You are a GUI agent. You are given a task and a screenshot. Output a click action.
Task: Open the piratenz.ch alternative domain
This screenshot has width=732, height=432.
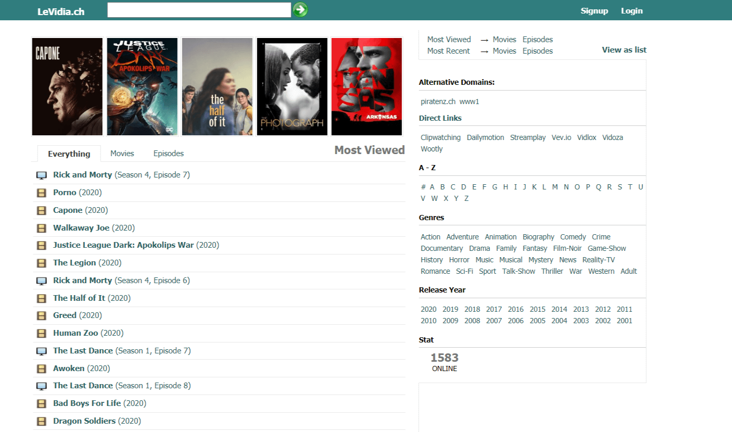point(438,101)
